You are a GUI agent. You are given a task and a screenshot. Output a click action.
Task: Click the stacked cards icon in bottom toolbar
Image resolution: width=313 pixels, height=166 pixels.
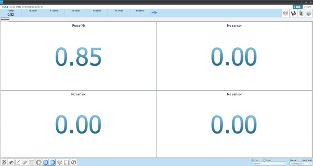[60, 162]
